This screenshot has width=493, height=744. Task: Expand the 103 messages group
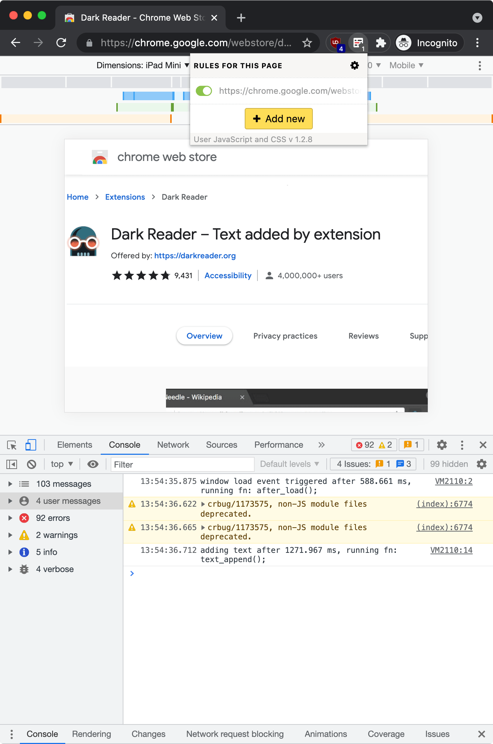tap(10, 484)
